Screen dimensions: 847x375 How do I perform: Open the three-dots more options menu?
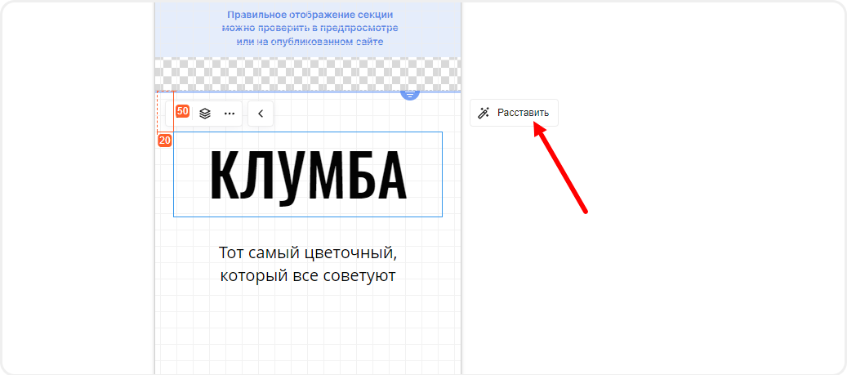[230, 114]
